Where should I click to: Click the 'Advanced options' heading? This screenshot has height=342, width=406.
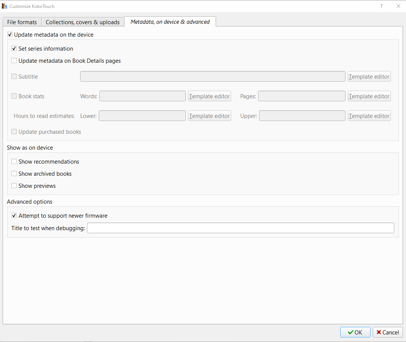click(30, 202)
